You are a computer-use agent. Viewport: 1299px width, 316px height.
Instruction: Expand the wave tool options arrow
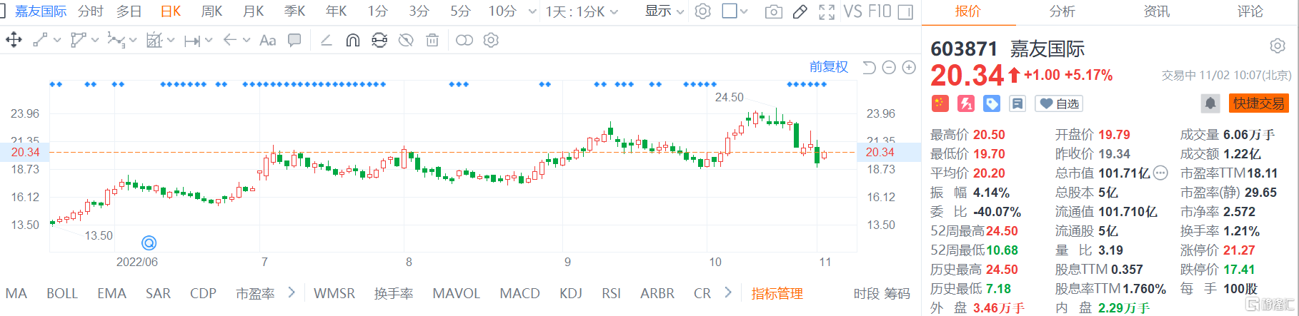[132, 41]
